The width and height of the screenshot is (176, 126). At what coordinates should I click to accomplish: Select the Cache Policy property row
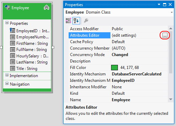118,42
